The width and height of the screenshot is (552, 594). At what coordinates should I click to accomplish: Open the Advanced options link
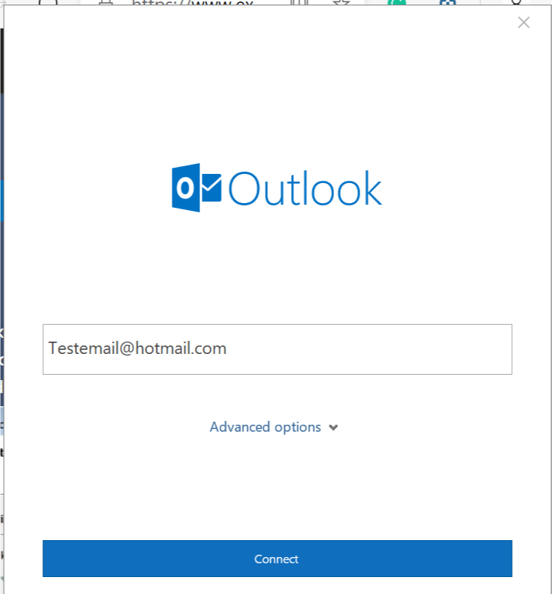(x=273, y=427)
